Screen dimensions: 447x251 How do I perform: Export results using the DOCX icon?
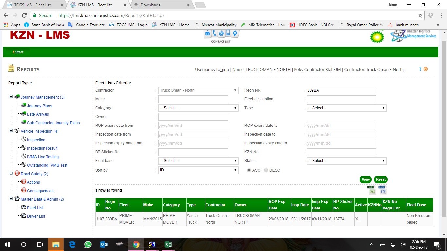(x=383, y=190)
